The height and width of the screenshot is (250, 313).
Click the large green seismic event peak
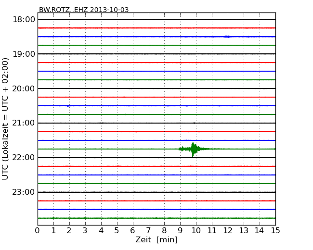(193, 150)
